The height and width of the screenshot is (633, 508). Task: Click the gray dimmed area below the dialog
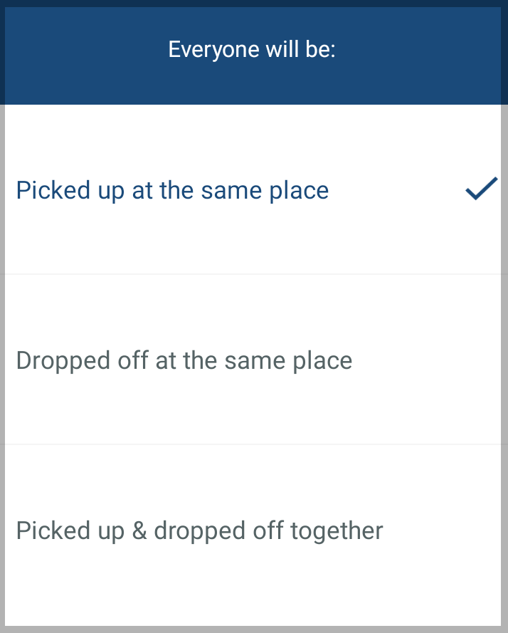[x=254, y=629]
